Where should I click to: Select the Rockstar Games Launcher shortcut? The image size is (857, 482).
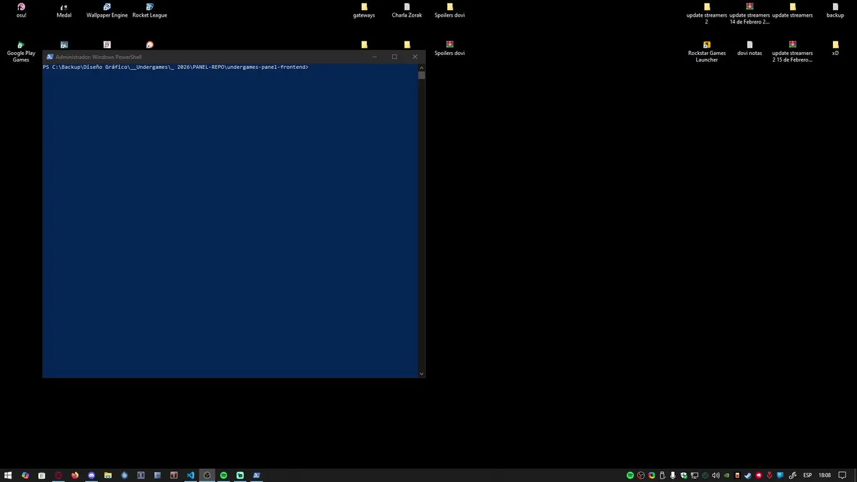(707, 52)
